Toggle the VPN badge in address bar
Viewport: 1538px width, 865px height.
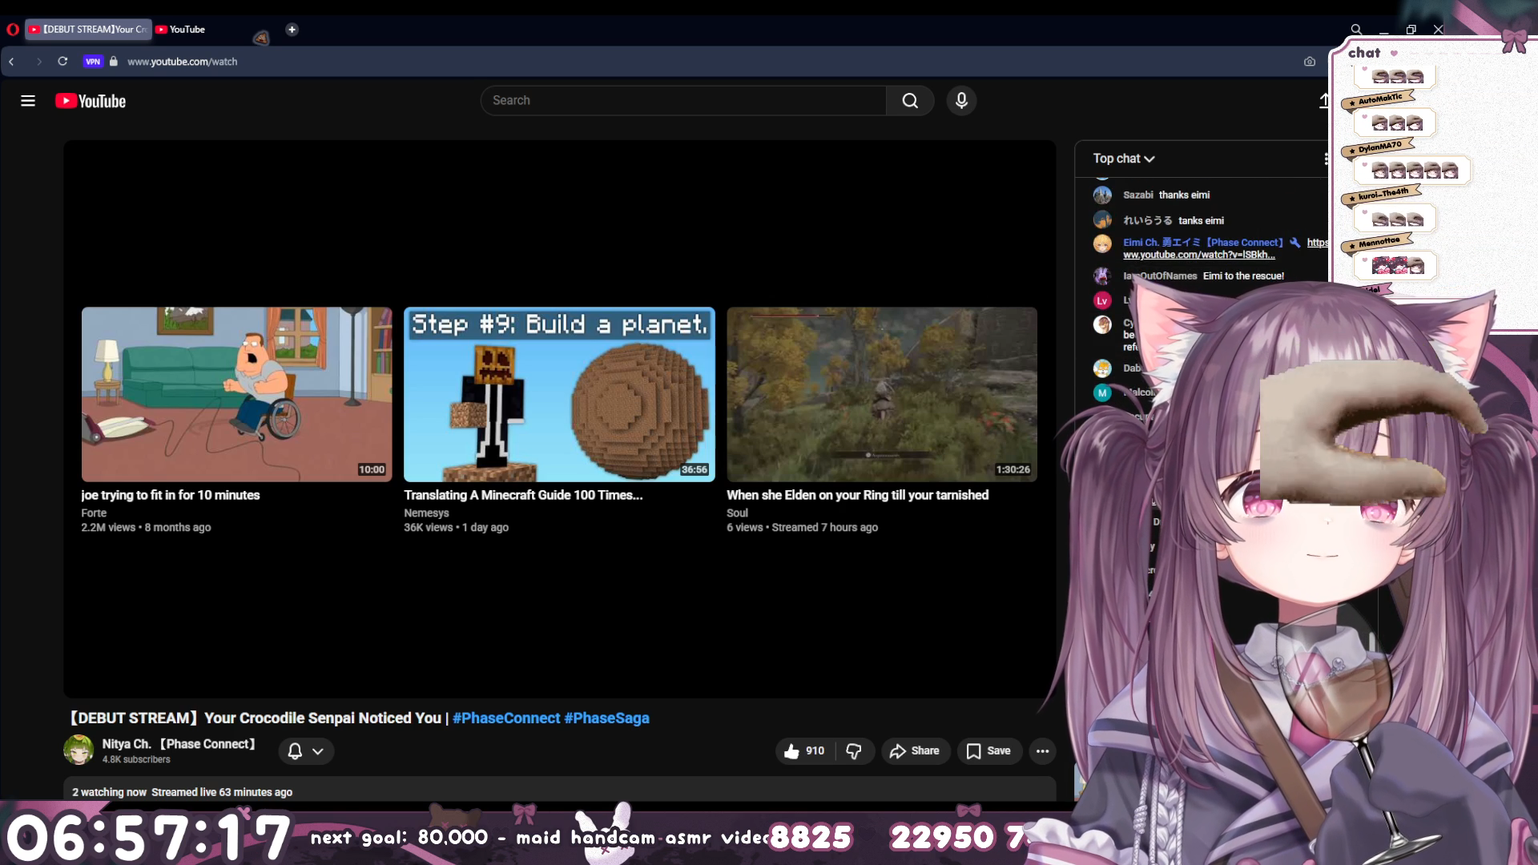click(x=93, y=62)
